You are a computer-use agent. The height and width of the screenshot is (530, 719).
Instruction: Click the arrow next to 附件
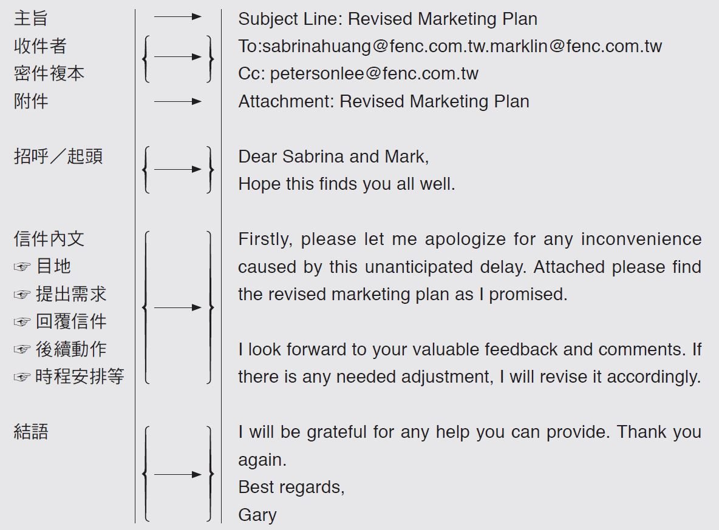tap(177, 102)
